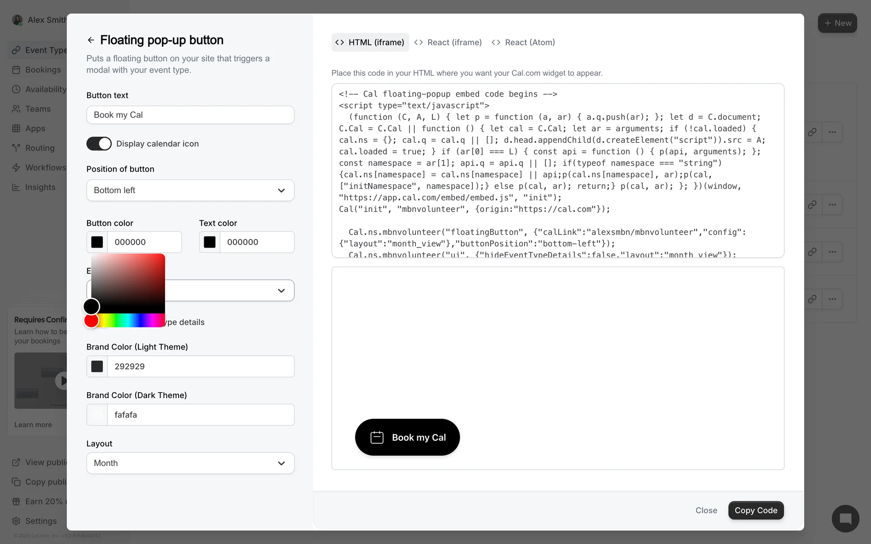Click the Button text input field

190,115
